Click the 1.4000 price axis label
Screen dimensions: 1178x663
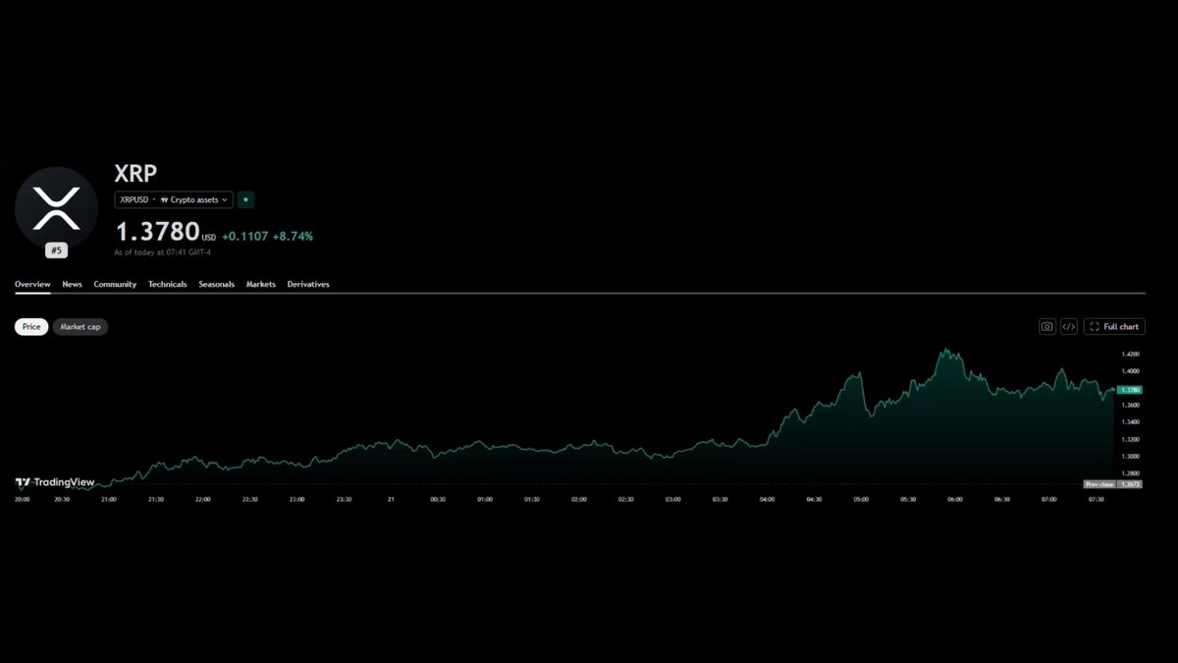[1131, 371]
